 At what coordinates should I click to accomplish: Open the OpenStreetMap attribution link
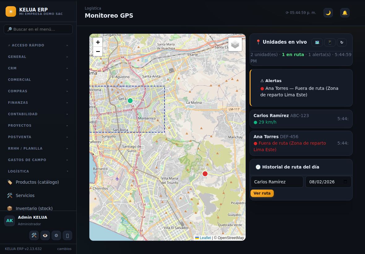click(x=231, y=238)
